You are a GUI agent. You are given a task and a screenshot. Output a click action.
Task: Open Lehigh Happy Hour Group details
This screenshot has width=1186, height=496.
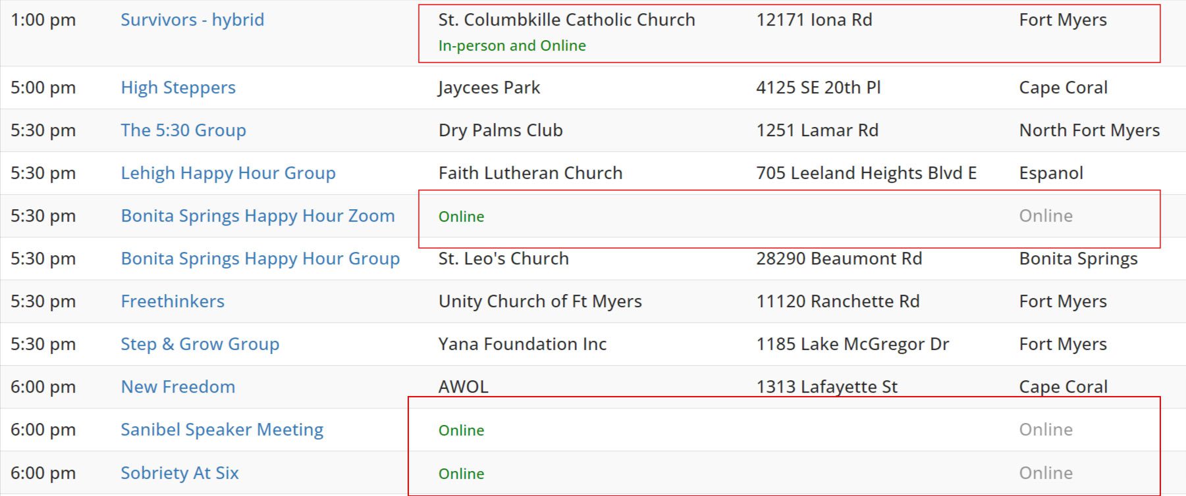click(228, 173)
